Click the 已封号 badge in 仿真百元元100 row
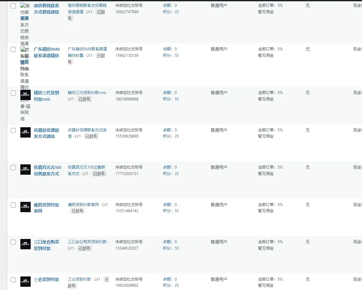 tap(99, 174)
